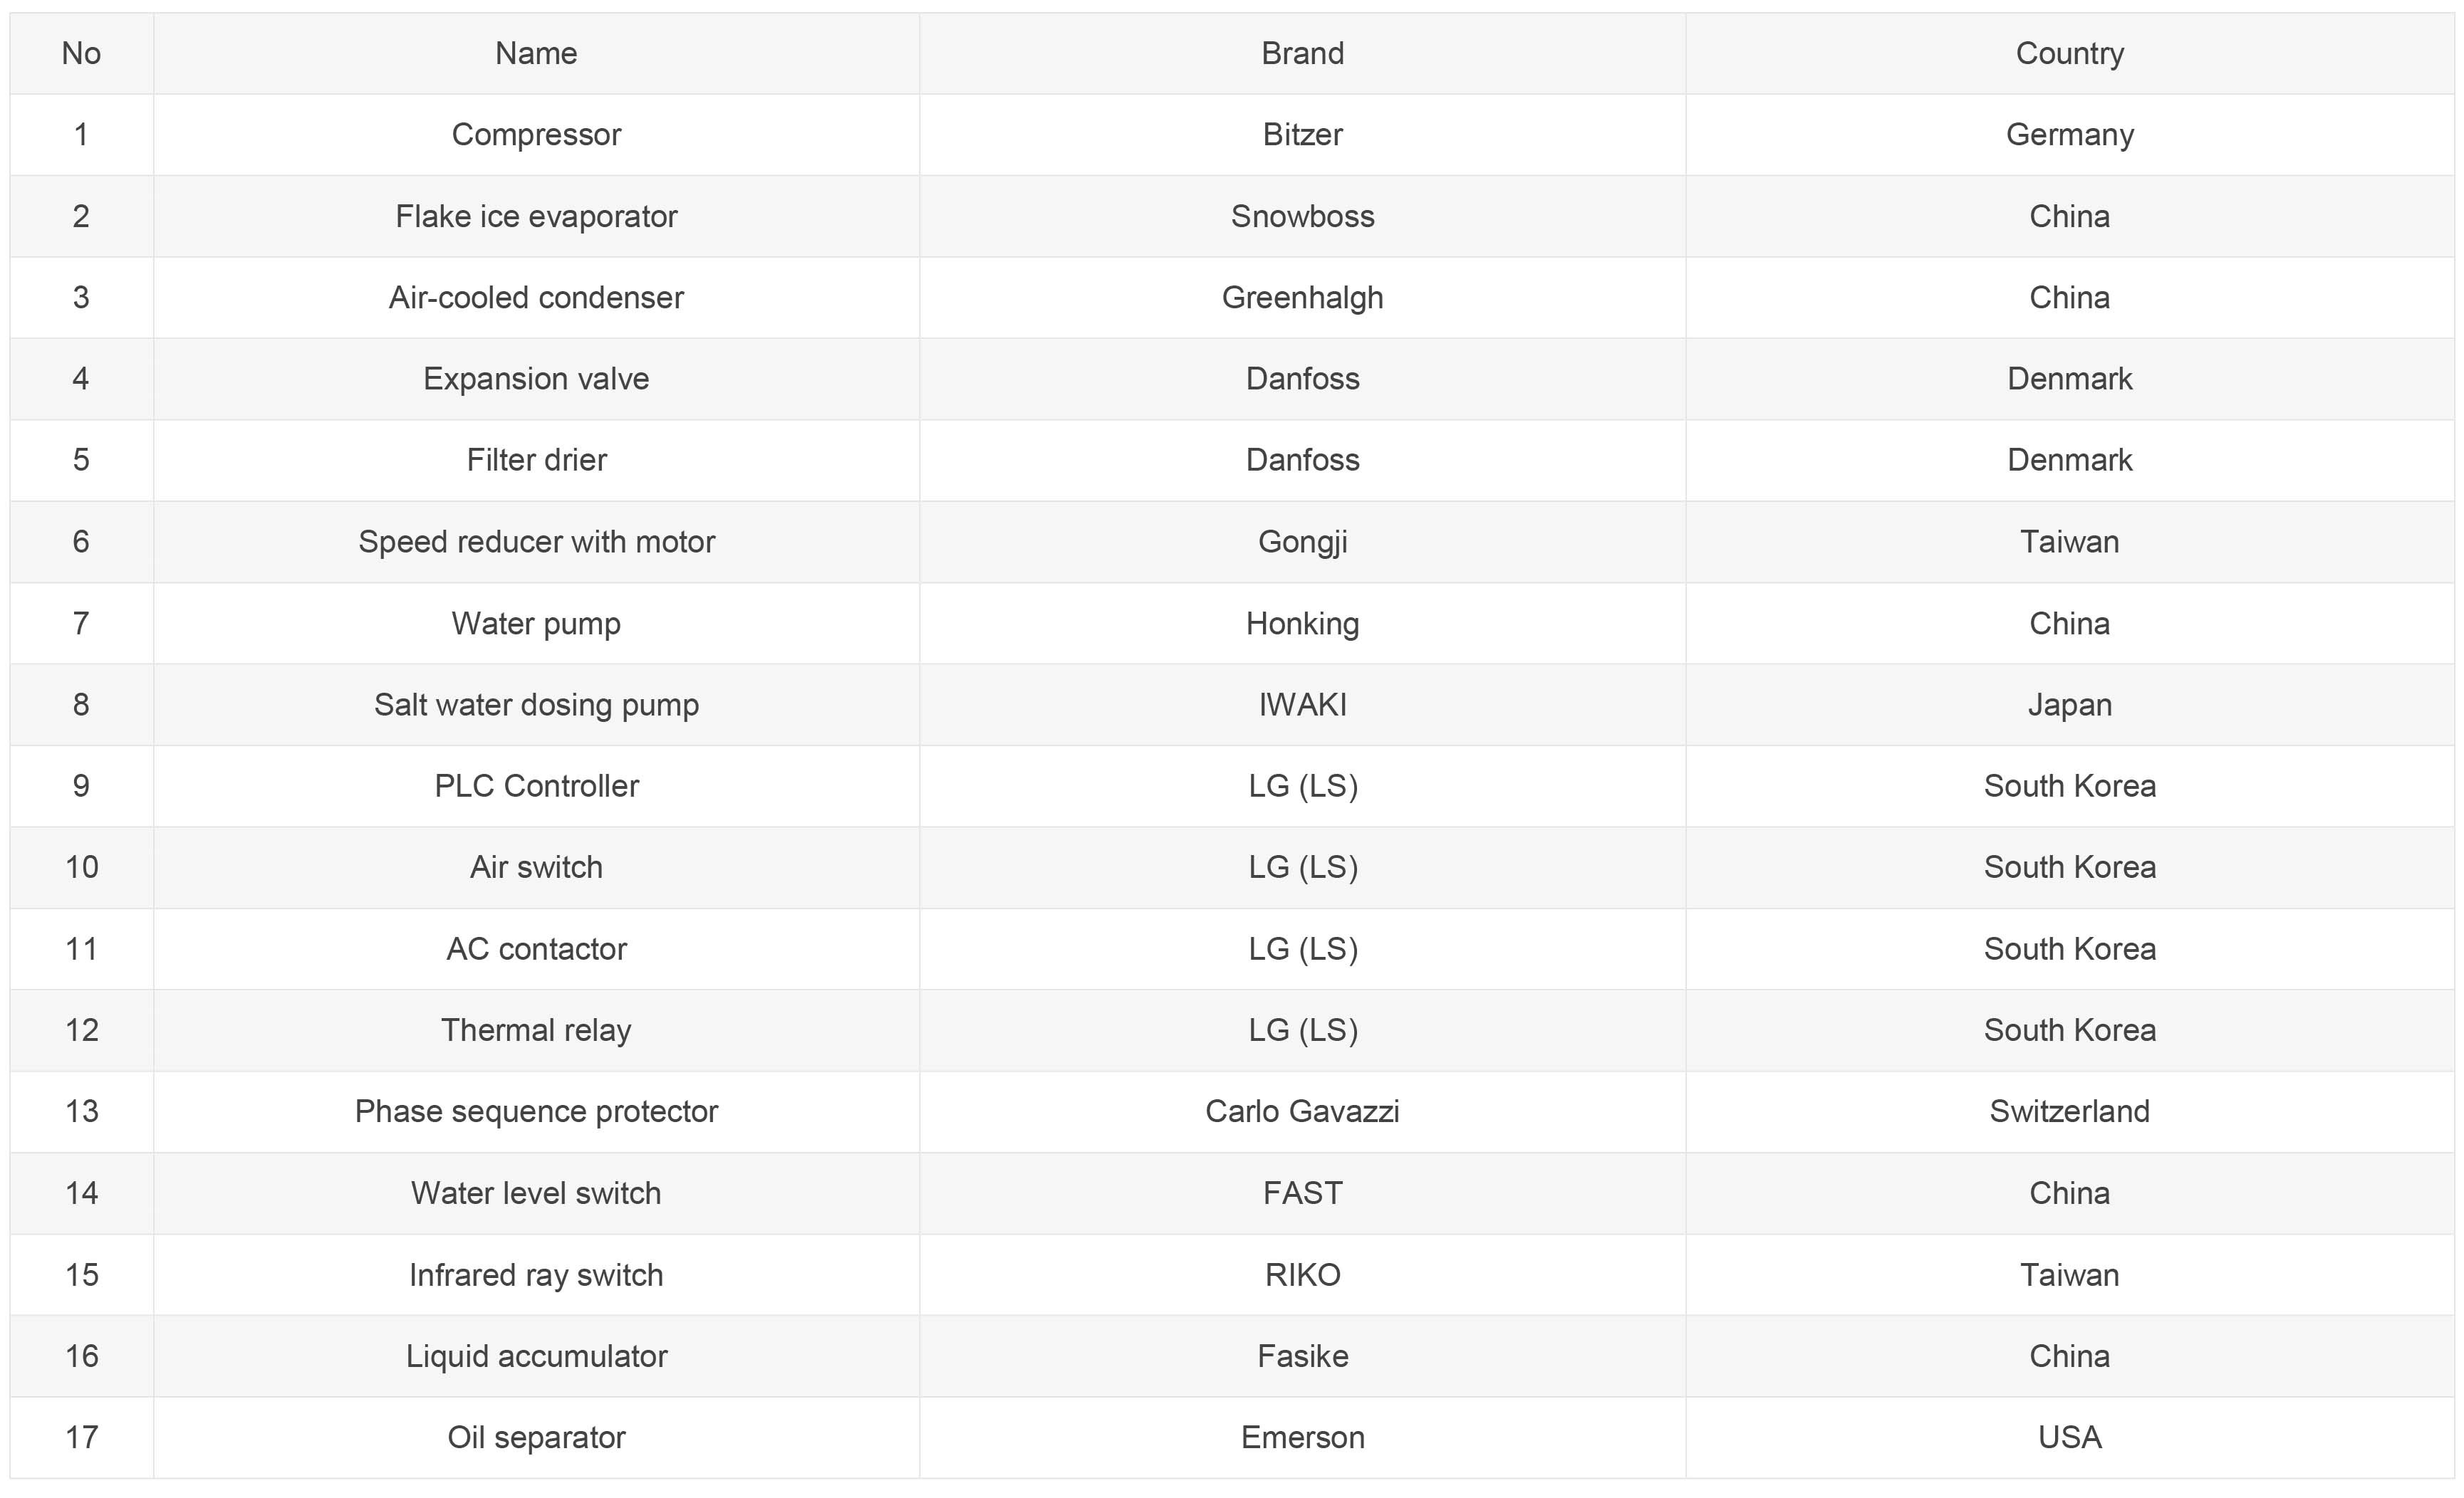Select the Compressor name cell
Image resolution: width=2464 pixels, height=1498 pixels.
tap(536, 135)
